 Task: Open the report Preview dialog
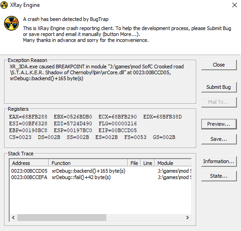point(219,124)
